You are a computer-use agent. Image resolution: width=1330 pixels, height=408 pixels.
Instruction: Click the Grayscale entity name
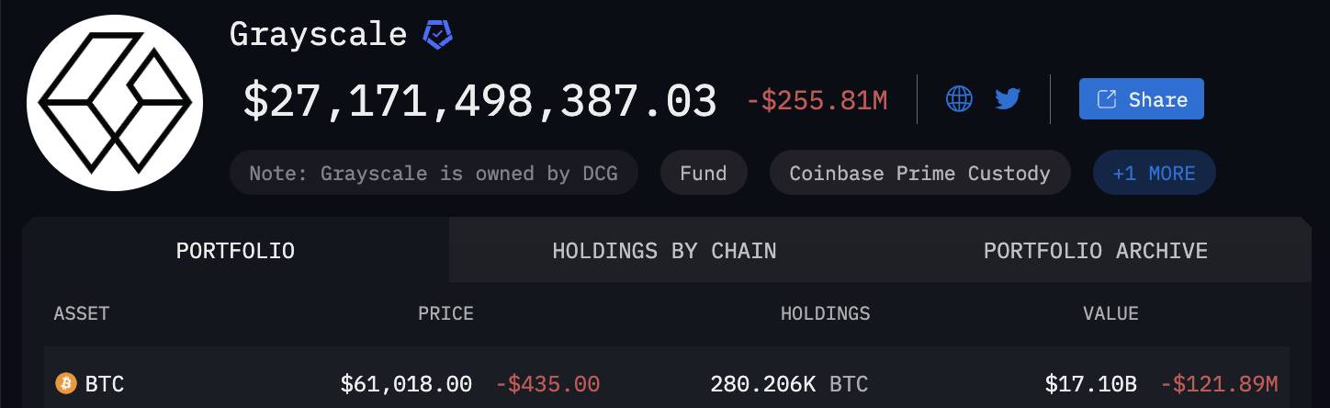(318, 34)
